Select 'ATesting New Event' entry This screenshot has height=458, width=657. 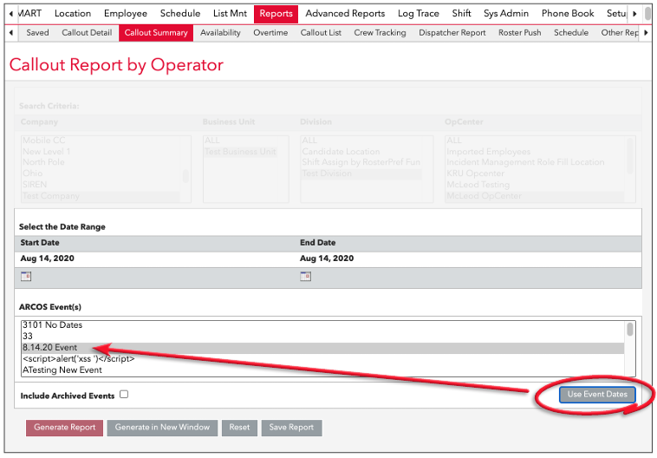322,370
